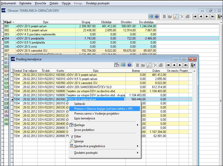Choose Filter from the context menu
Image resolution: width=223 pixels, height=166 pixels.
(78, 136)
